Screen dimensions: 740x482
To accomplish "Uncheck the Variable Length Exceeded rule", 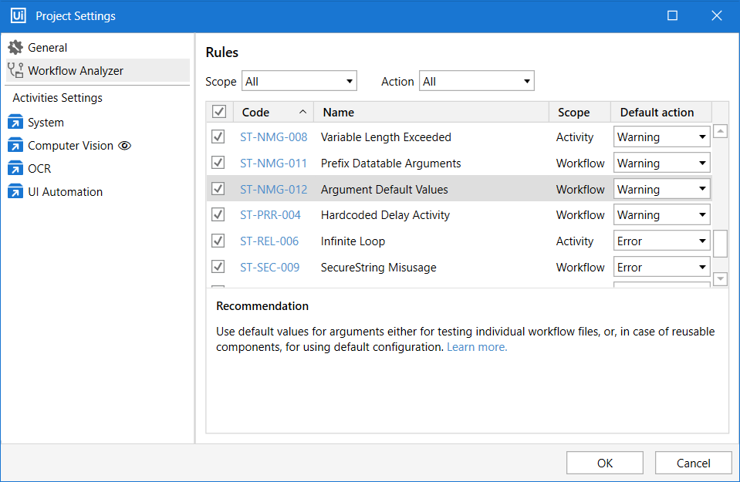I will pyautogui.click(x=218, y=137).
